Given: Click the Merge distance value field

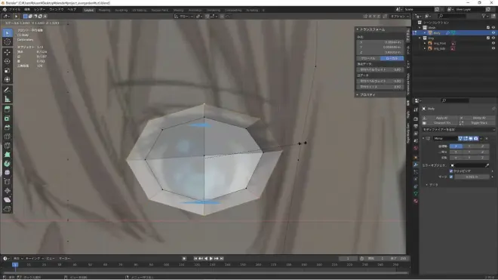Looking at the screenshot, I should tap(472, 177).
